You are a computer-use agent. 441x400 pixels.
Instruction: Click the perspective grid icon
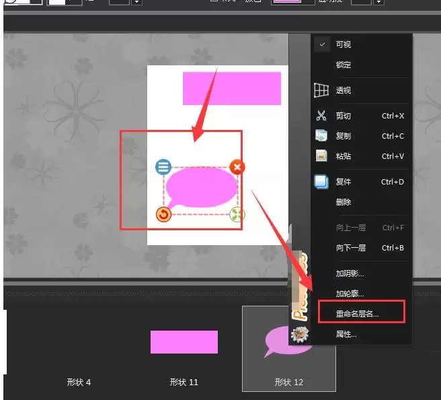point(321,90)
